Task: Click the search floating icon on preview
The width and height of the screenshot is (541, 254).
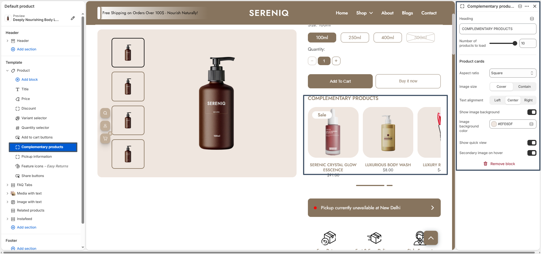Action: (105, 113)
